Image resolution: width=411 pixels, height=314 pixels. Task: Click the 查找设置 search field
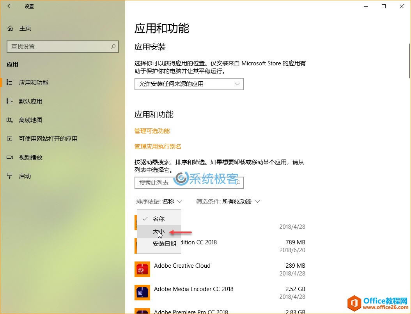tap(63, 47)
